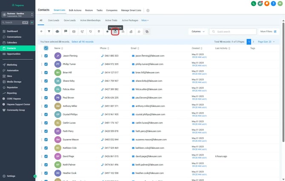The image size is (285, 181).
Task: Click the add contact plus icon
Action: click(x=41, y=31)
